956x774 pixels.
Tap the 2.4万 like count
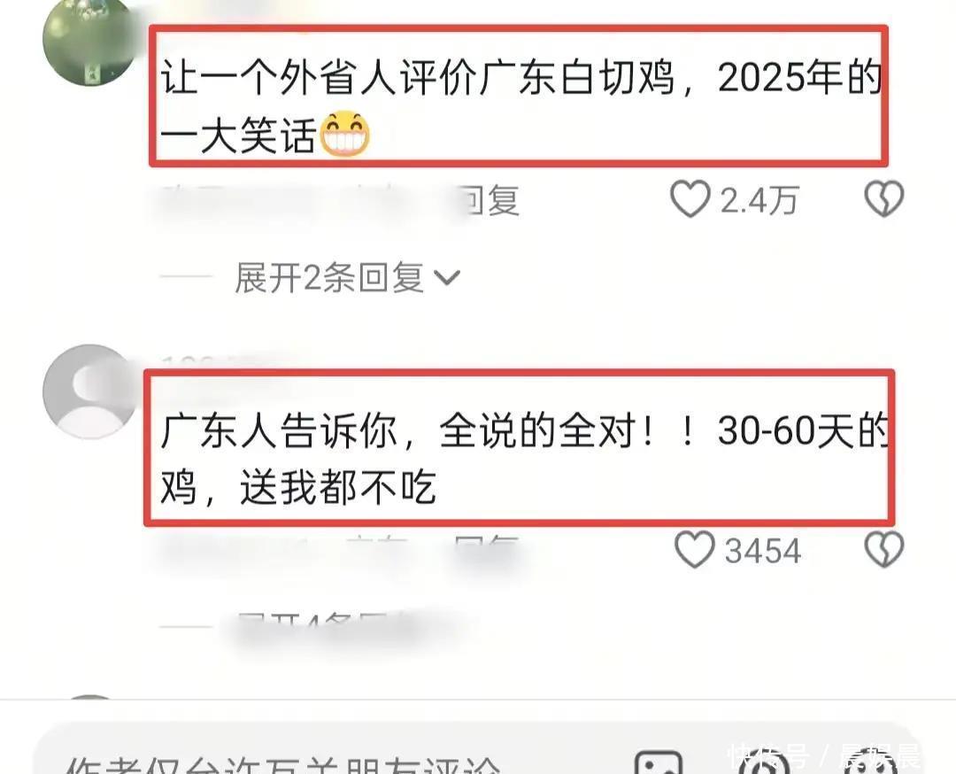click(759, 200)
